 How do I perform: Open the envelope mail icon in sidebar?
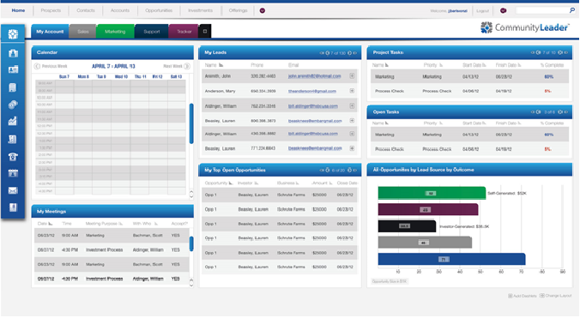(x=13, y=190)
